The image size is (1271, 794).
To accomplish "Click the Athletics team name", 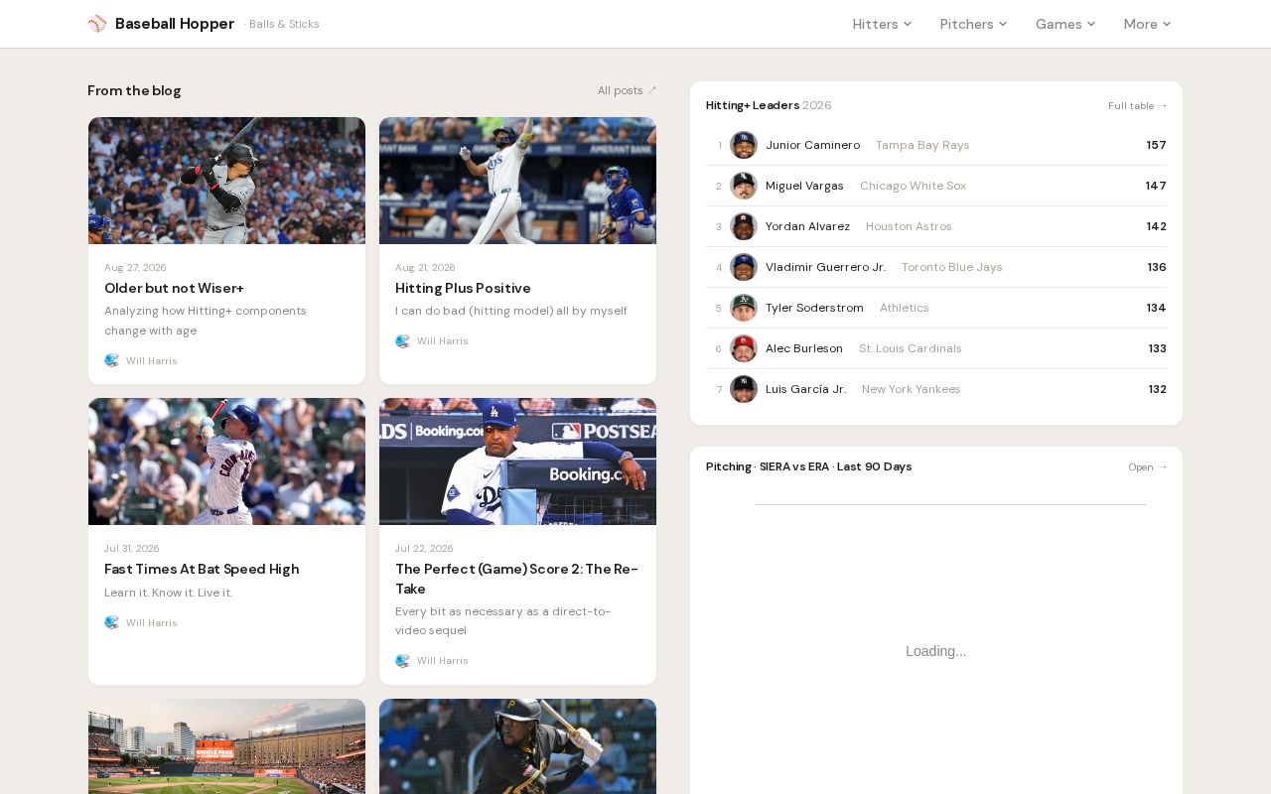I will click(905, 308).
